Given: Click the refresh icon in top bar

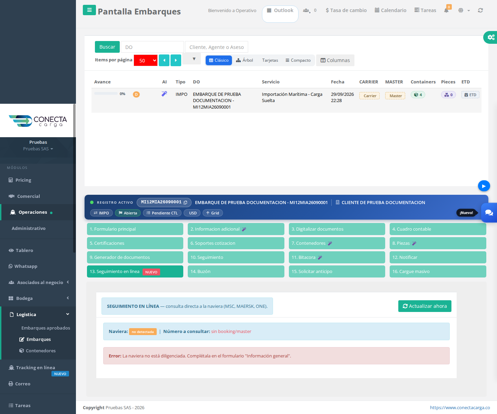Looking at the screenshot, I should pos(480,10).
